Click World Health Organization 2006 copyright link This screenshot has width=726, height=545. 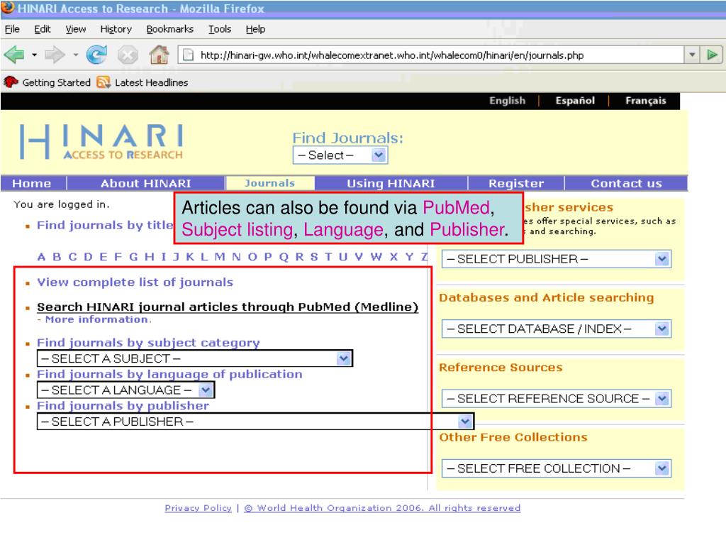coord(382,508)
